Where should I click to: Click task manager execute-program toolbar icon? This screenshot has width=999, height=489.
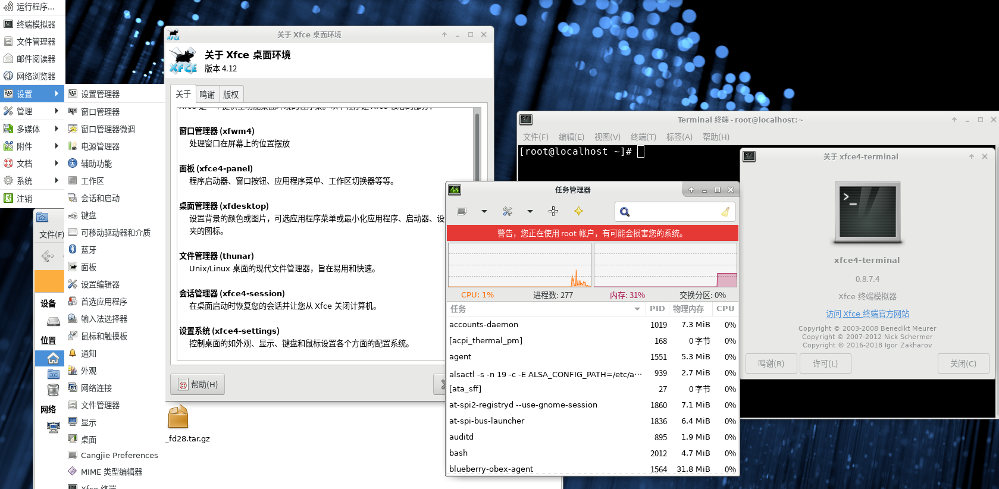click(x=462, y=211)
